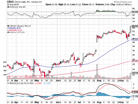Click the 3 level on MACD axis
138x104 pixels.
(x=134, y=85)
